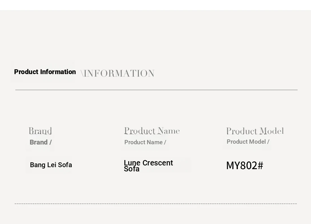Open the "Lune Crescent" product name text

[148, 163]
